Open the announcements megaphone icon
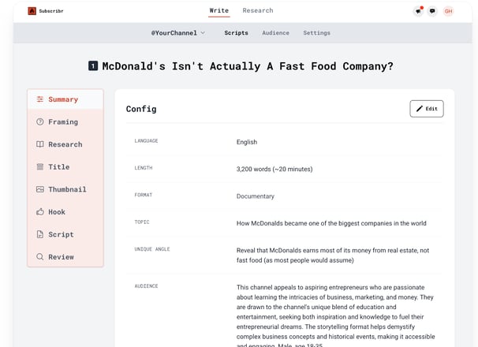 pyautogui.click(x=418, y=11)
